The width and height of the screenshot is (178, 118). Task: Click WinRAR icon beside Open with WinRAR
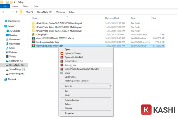(x=62, y=57)
